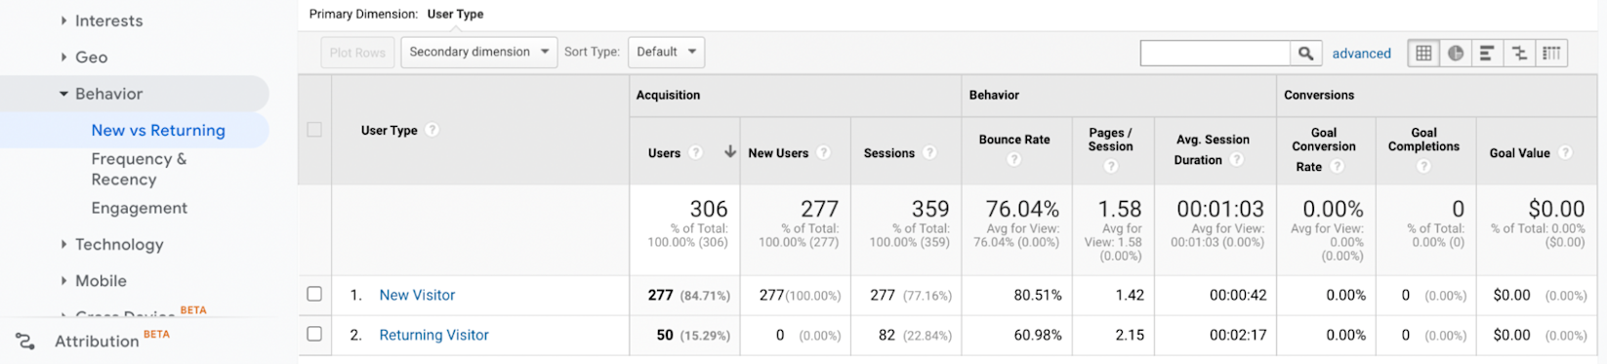Image resolution: width=1607 pixels, height=364 pixels.
Task: Select the pivot table view icon
Action: pyautogui.click(x=1551, y=53)
